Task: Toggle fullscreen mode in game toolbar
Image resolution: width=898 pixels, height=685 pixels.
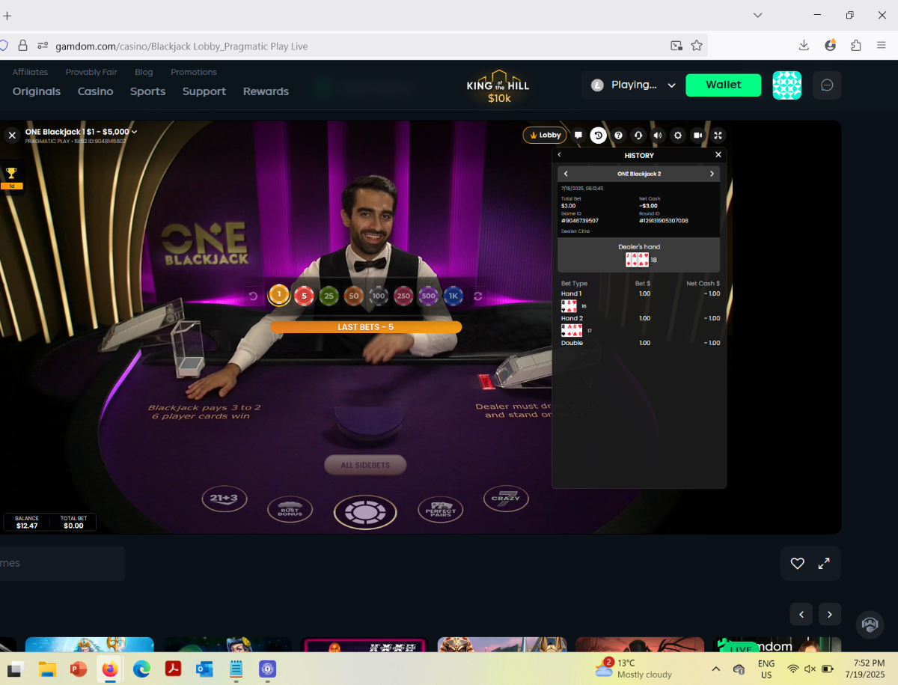Action: [x=718, y=136]
